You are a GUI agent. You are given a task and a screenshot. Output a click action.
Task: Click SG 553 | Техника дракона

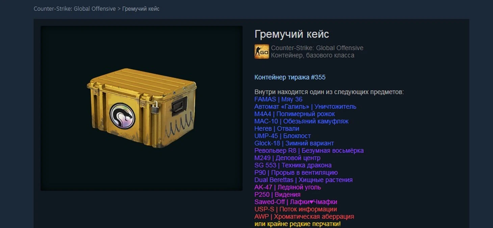tap(293, 165)
